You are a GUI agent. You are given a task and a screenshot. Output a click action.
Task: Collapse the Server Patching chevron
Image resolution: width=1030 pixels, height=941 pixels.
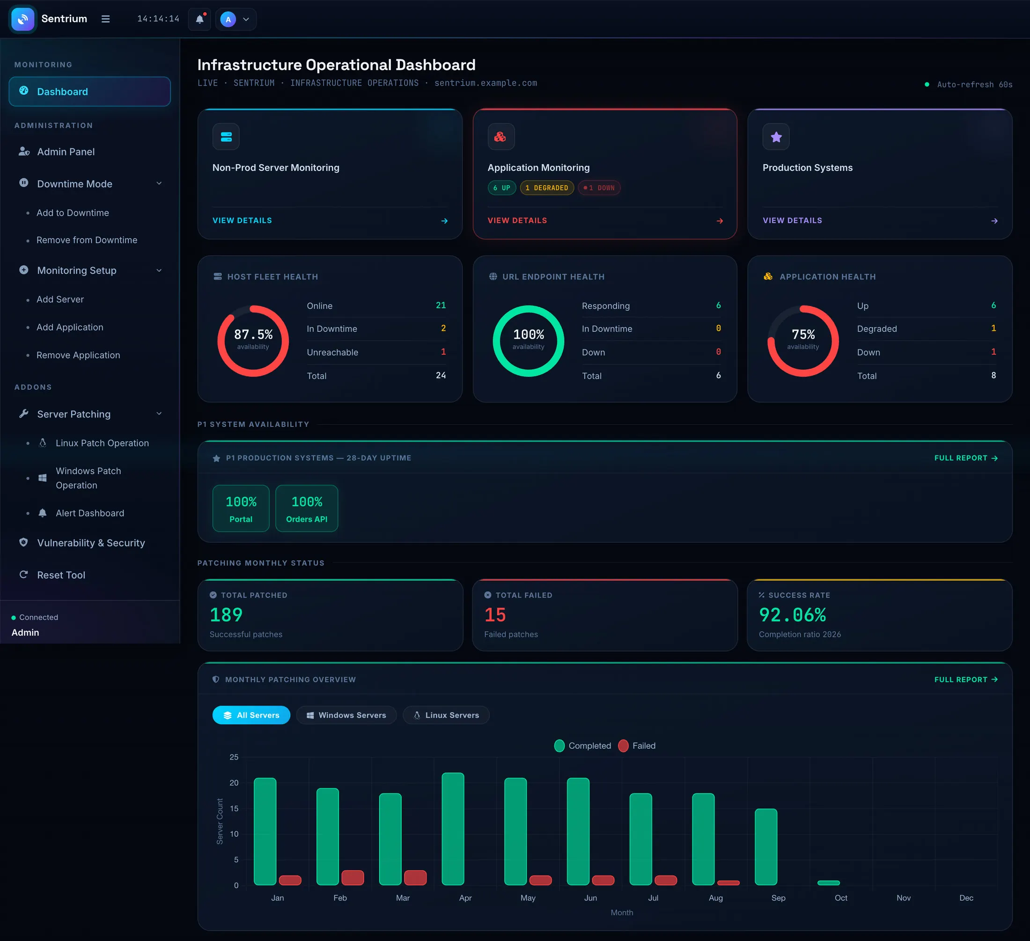coord(159,414)
